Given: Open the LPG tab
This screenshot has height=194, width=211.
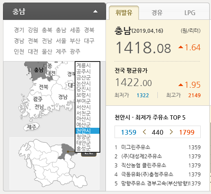Looking at the screenshot, I should (190, 13).
